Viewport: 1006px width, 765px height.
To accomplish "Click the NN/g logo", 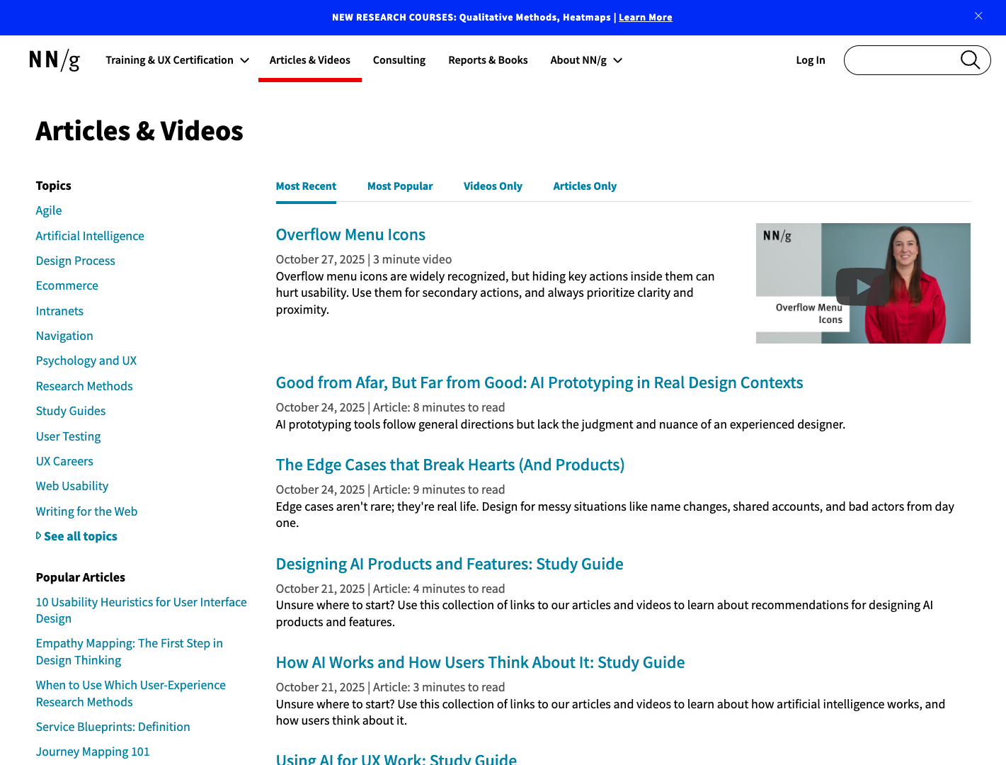I will pos(55,60).
